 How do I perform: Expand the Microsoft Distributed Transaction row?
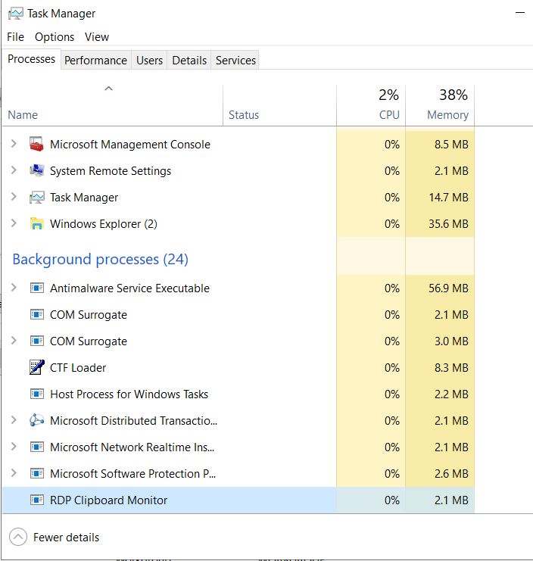(x=14, y=420)
